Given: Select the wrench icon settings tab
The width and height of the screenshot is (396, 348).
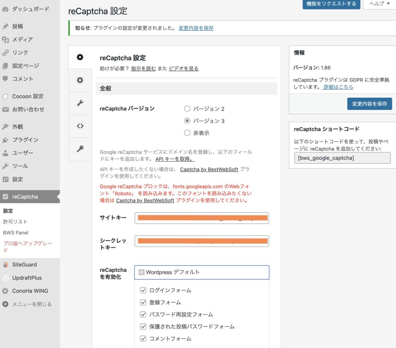Looking at the screenshot, I should pyautogui.click(x=80, y=103).
